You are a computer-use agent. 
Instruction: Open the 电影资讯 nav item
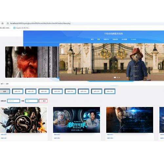[115, 39]
